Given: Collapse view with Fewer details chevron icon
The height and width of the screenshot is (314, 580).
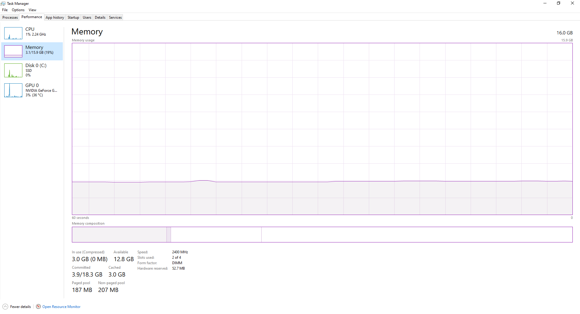Looking at the screenshot, I should (x=5, y=306).
